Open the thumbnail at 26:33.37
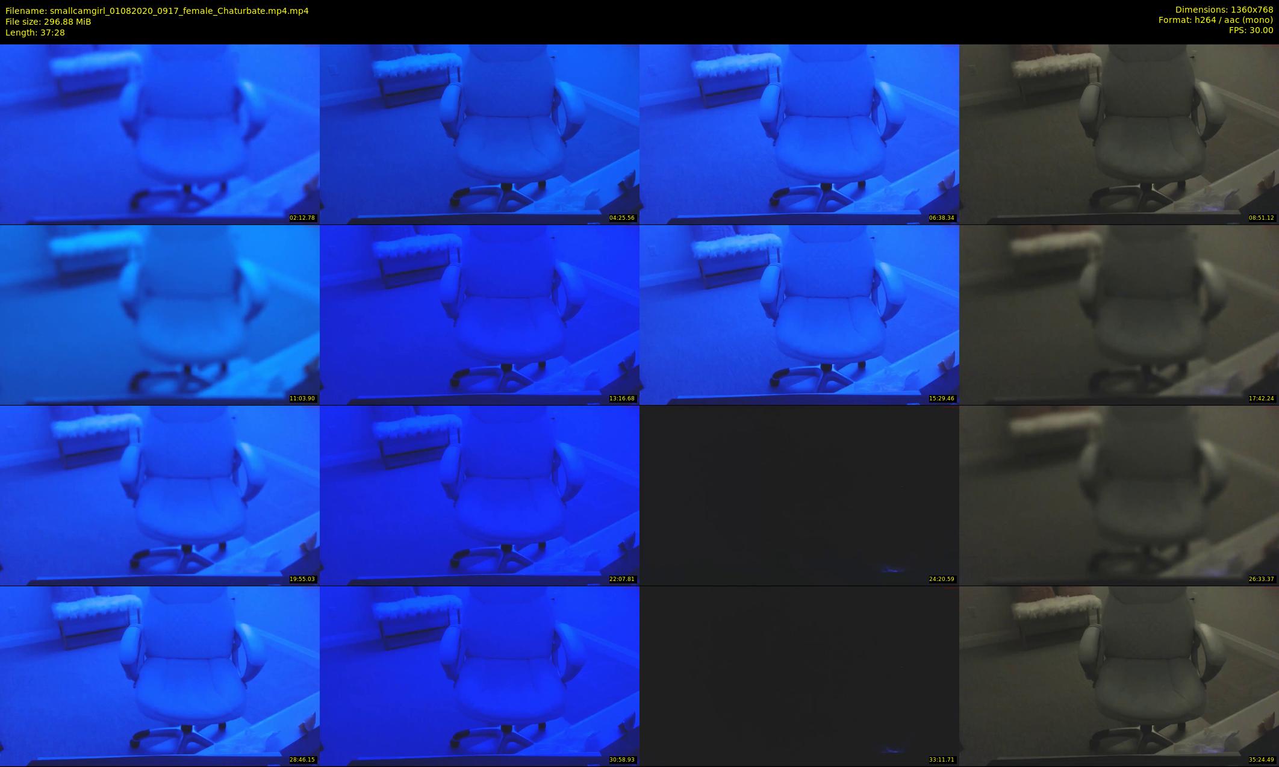Image resolution: width=1279 pixels, height=767 pixels. pos(1119,495)
